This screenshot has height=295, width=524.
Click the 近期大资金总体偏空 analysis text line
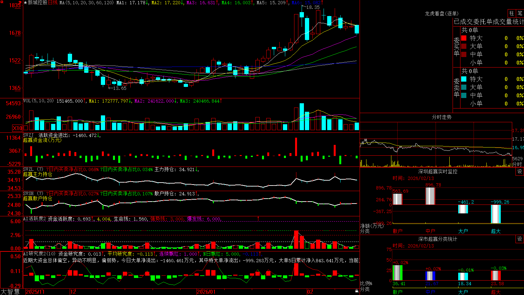[x=191, y=260]
